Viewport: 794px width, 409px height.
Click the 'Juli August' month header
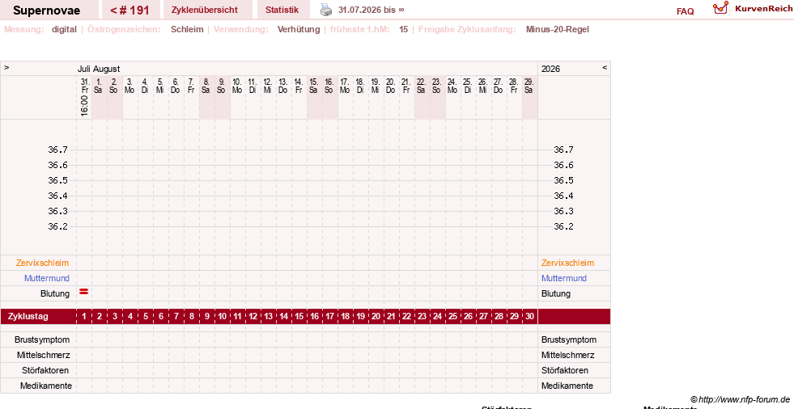coord(99,69)
